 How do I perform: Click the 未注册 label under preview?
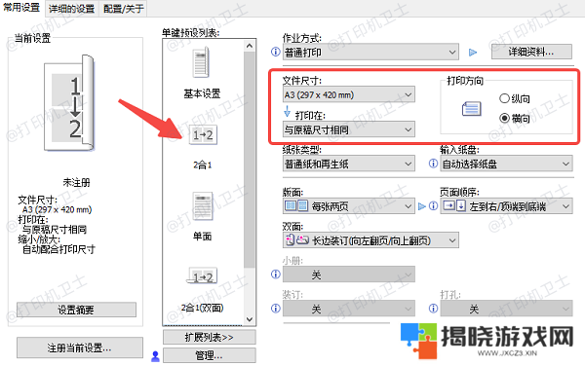tap(76, 182)
